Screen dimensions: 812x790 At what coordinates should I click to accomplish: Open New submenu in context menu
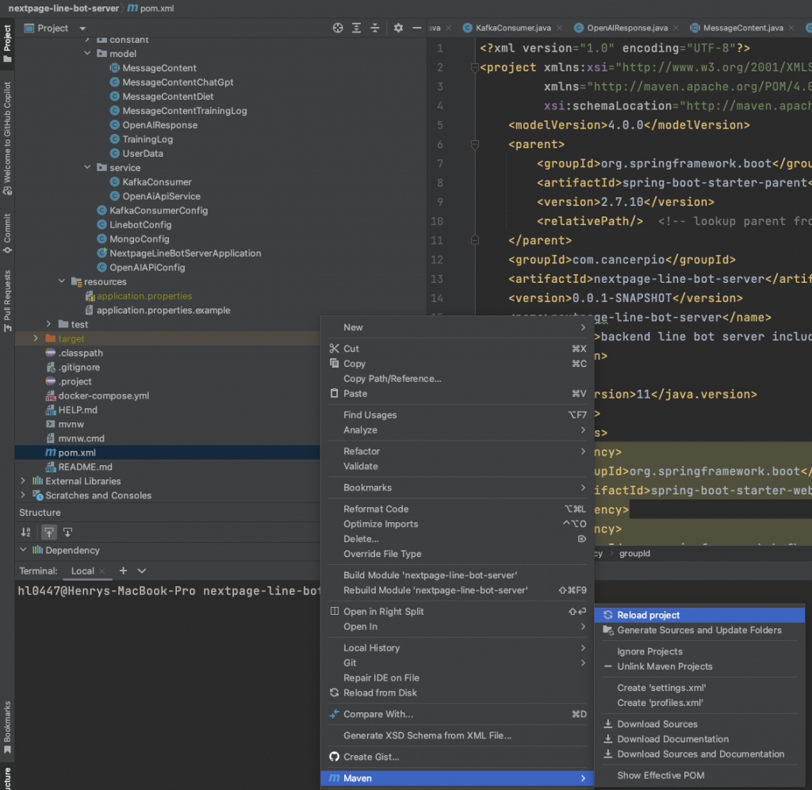[x=458, y=327]
